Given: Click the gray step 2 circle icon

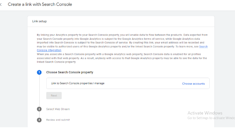Looking at the screenshot, I should coord(39,109).
